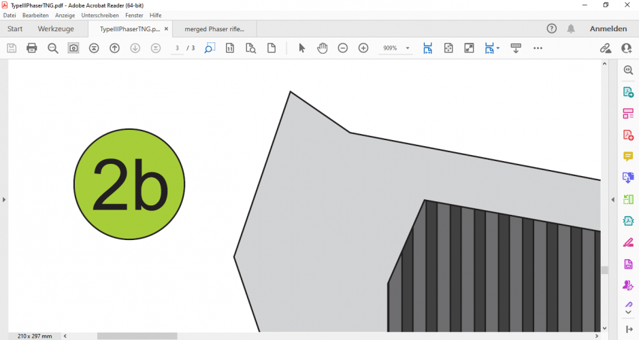
Task: Click the vertical scrollbar thumb
Action: 605,271
